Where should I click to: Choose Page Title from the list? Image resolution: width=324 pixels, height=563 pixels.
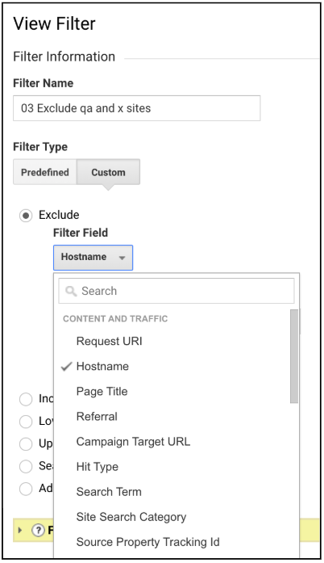102,392
